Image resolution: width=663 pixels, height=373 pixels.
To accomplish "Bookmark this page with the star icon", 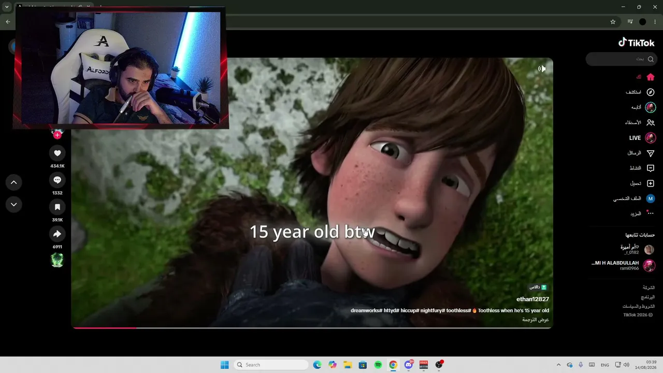I will (x=613, y=22).
